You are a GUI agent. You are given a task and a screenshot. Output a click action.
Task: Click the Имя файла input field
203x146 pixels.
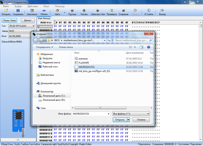pyautogui.click(x=91, y=114)
